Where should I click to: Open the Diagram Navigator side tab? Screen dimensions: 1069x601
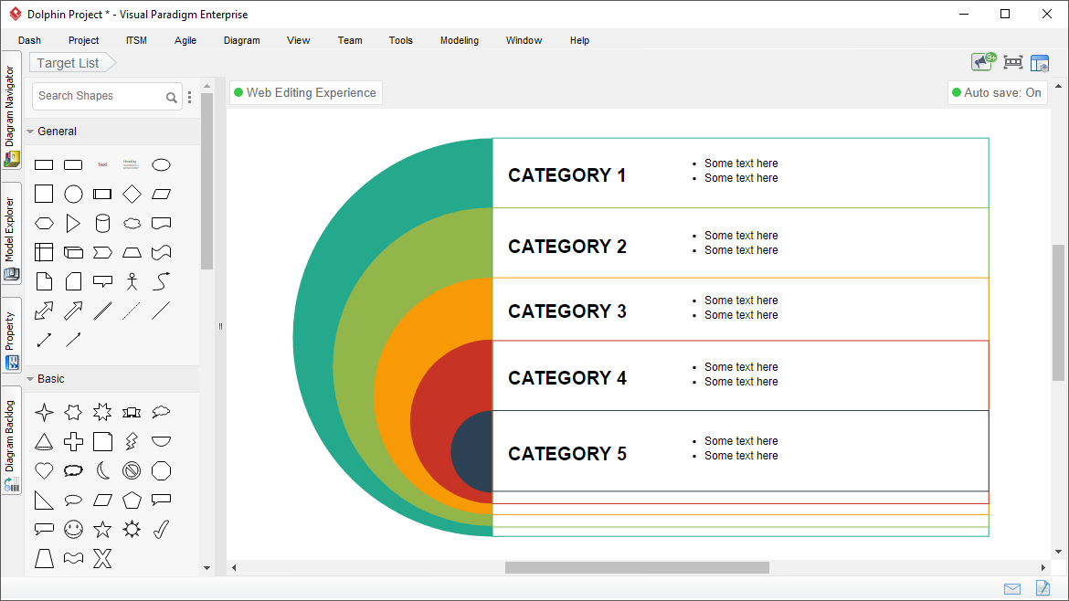[x=11, y=110]
